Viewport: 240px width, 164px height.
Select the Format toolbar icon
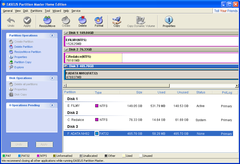click(99, 20)
